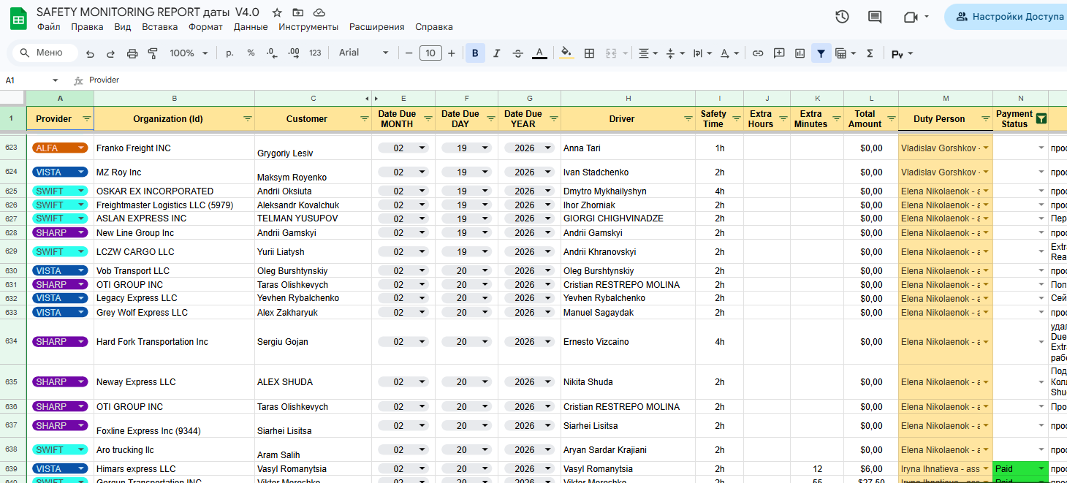Open the Инструменты menu
Screen dimensions: 1067x483
(x=308, y=27)
